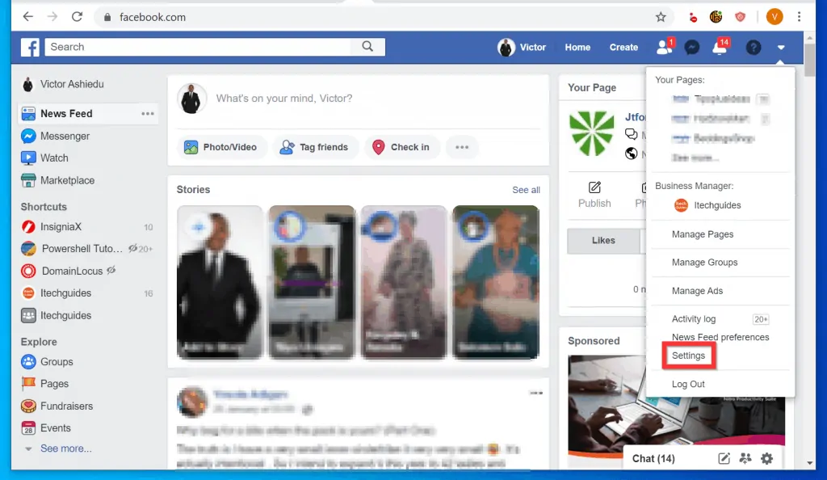Attach a Photo/Video to a new post
The image size is (827, 480).
[222, 147]
